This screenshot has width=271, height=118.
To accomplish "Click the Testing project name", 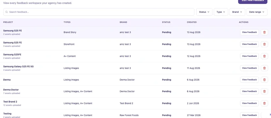I will 7,113.
